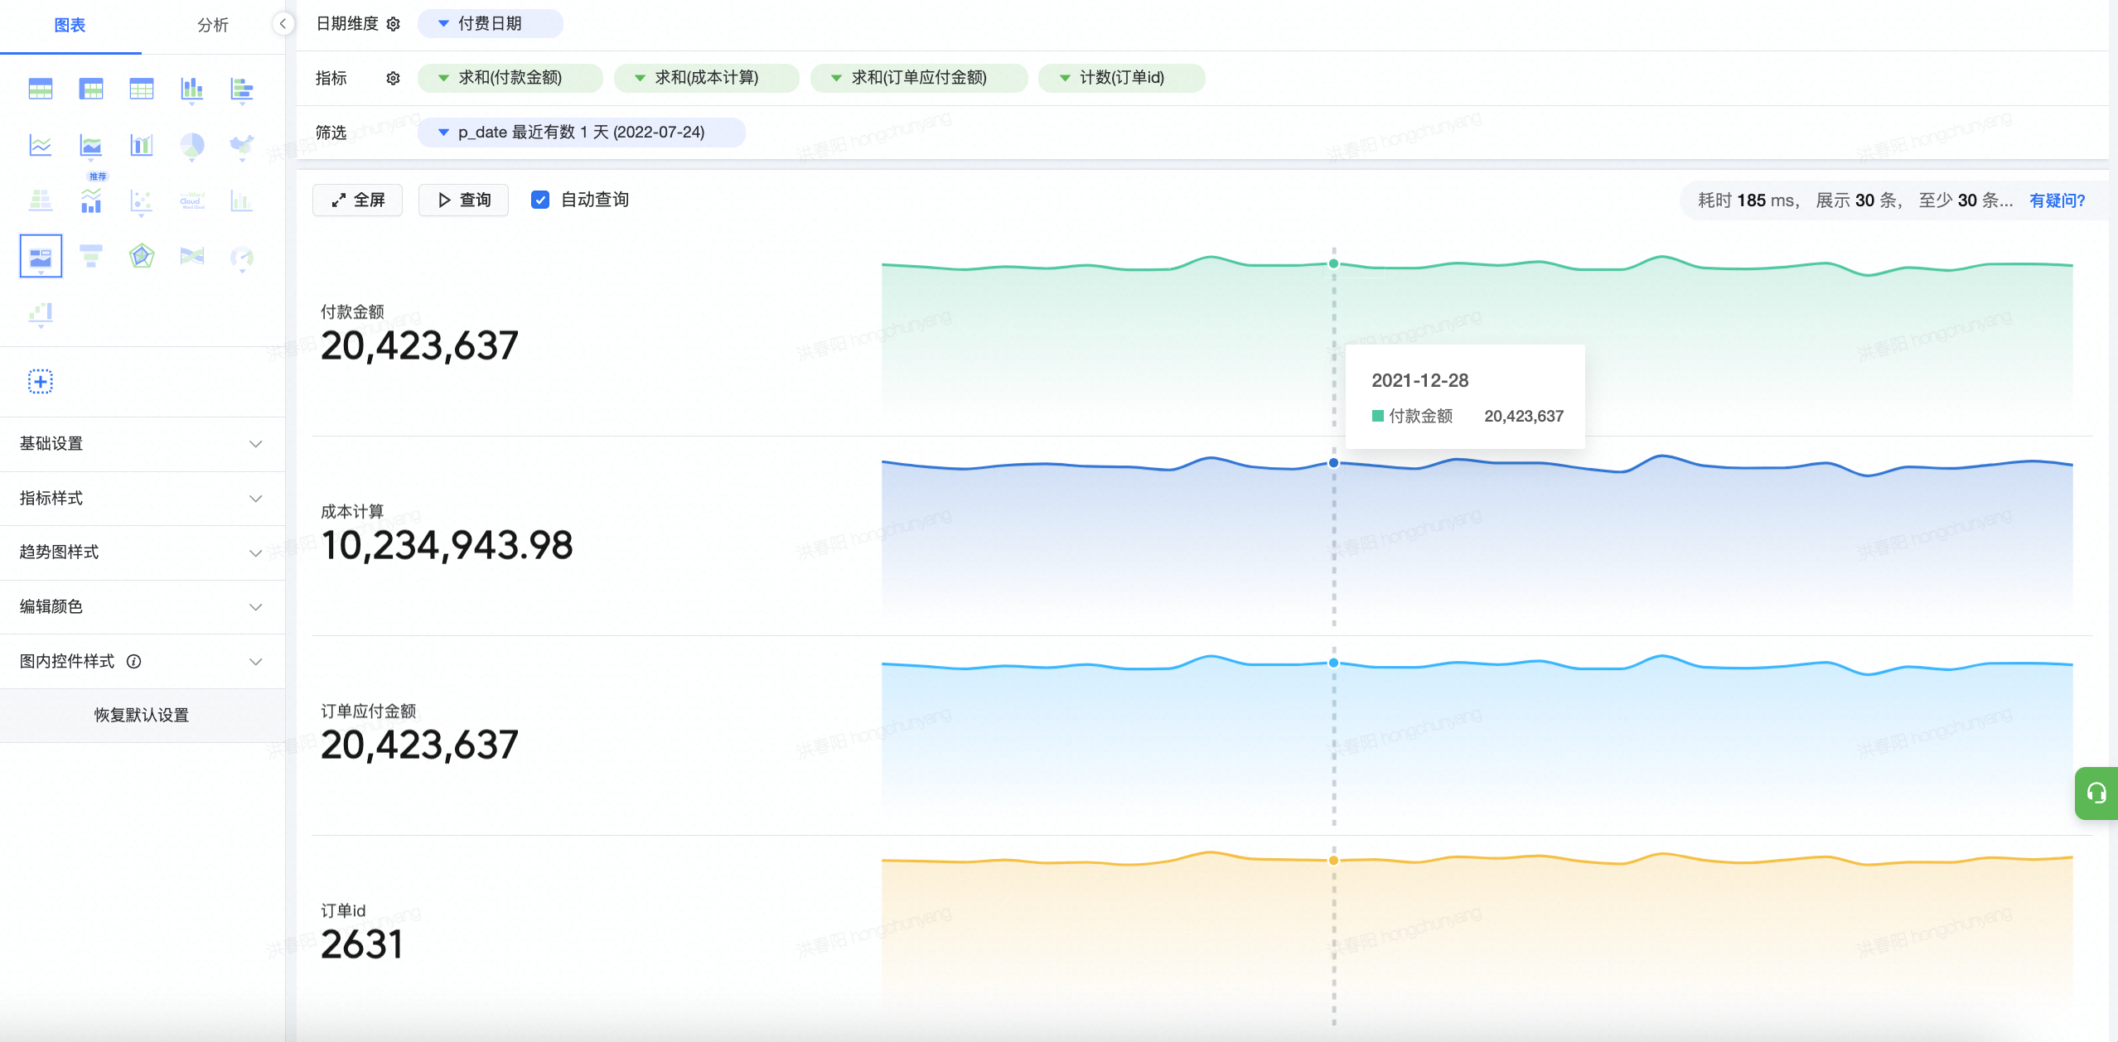Click the 2631 order count value

(x=361, y=945)
